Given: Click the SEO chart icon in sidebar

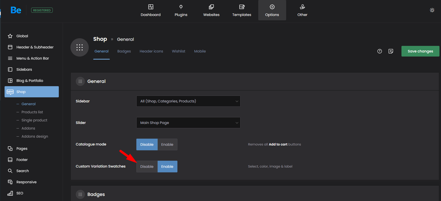Looking at the screenshot, I should [10, 193].
